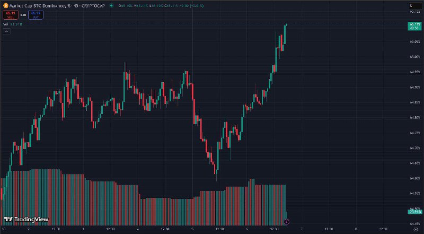The image size is (424, 234).
Task: Click Market Cap BTC Dominance symbol title
Action: click(37, 5)
